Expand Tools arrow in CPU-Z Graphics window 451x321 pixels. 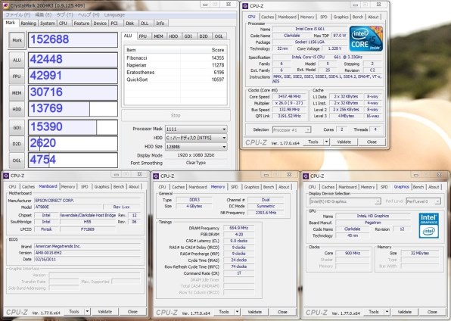point(387,312)
